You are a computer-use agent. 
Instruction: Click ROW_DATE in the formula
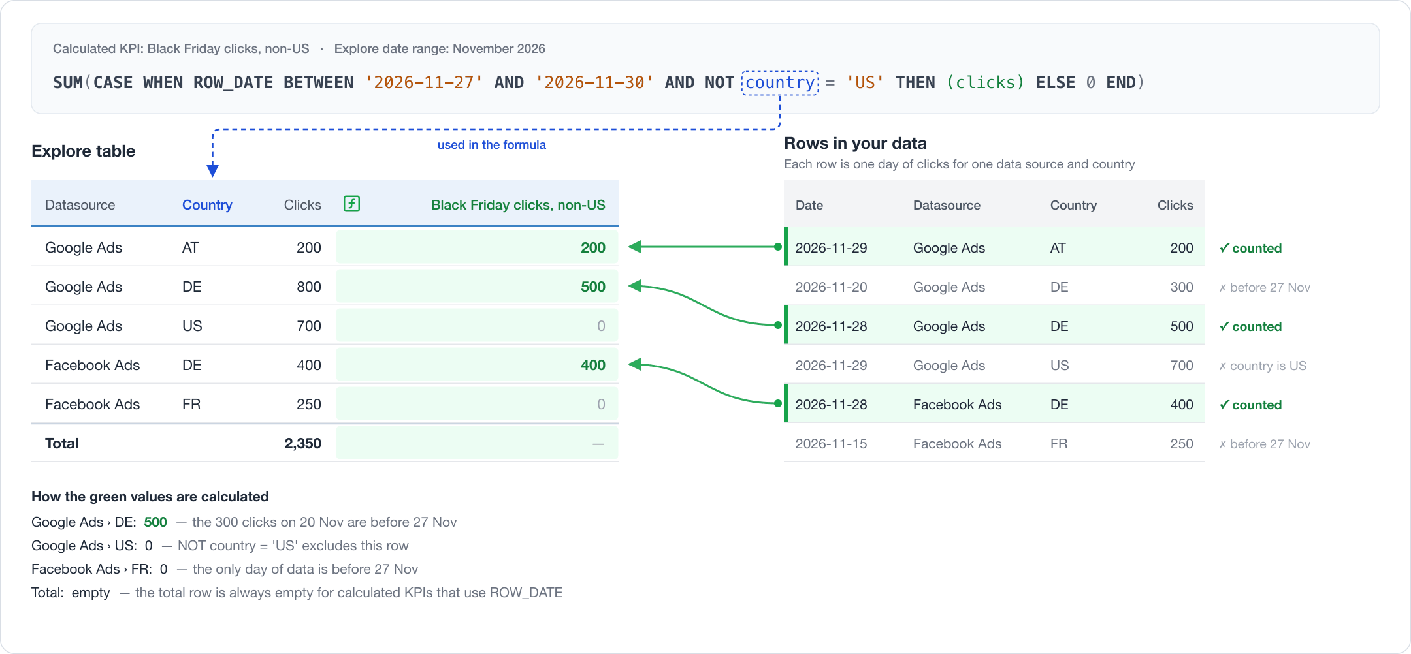point(233,83)
